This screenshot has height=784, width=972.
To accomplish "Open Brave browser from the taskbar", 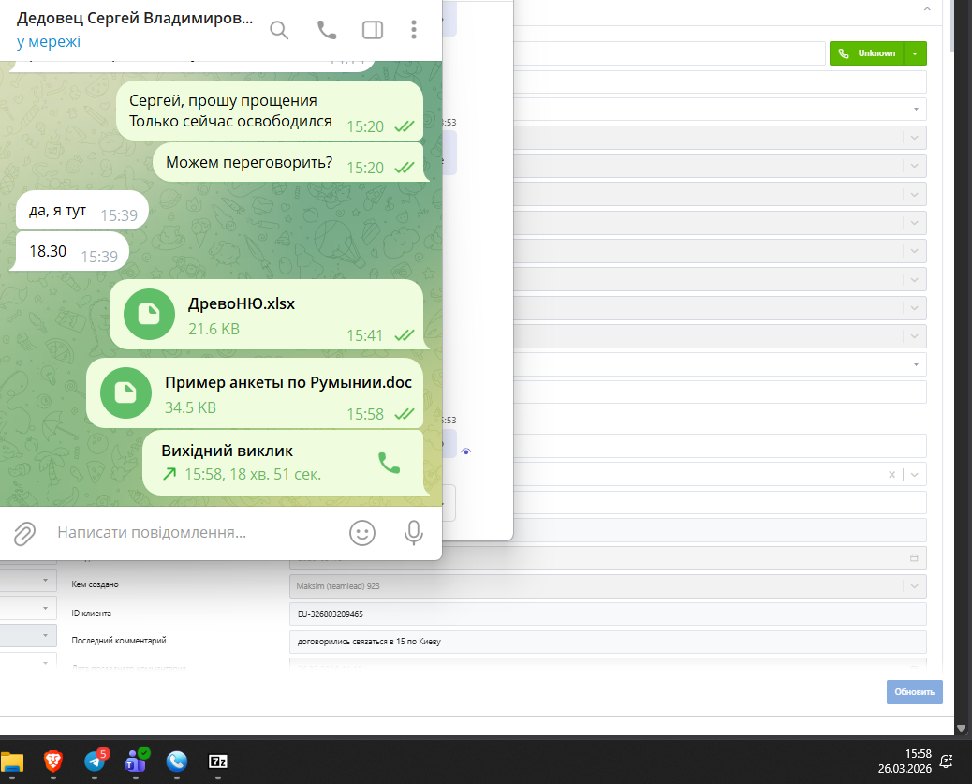I will (x=53, y=761).
